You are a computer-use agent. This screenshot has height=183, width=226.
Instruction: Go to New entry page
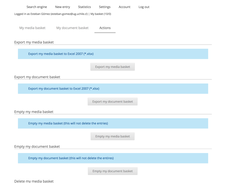tap(62, 7)
